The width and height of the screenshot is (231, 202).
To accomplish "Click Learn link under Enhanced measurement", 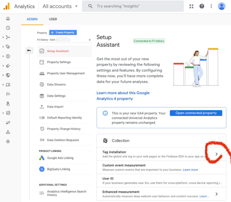I will [x=203, y=196].
